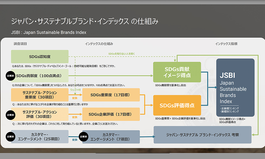This screenshot has width=265, height=159.
Task: Click the 調査項目 column heading
Action: 20,44
